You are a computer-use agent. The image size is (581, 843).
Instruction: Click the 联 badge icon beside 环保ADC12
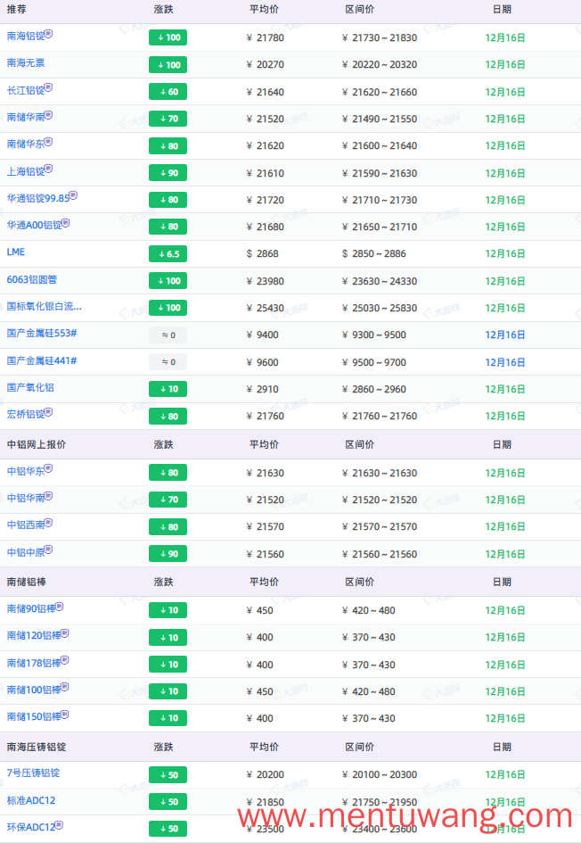click(x=59, y=825)
